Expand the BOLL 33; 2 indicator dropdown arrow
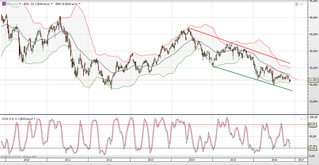 click(52, 4)
